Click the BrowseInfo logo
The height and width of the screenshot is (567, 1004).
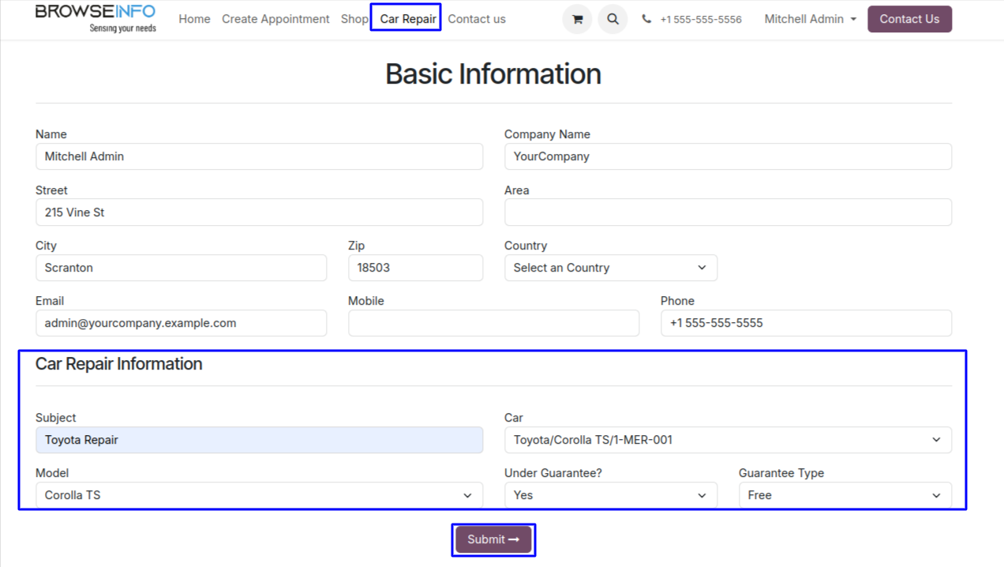[96, 19]
